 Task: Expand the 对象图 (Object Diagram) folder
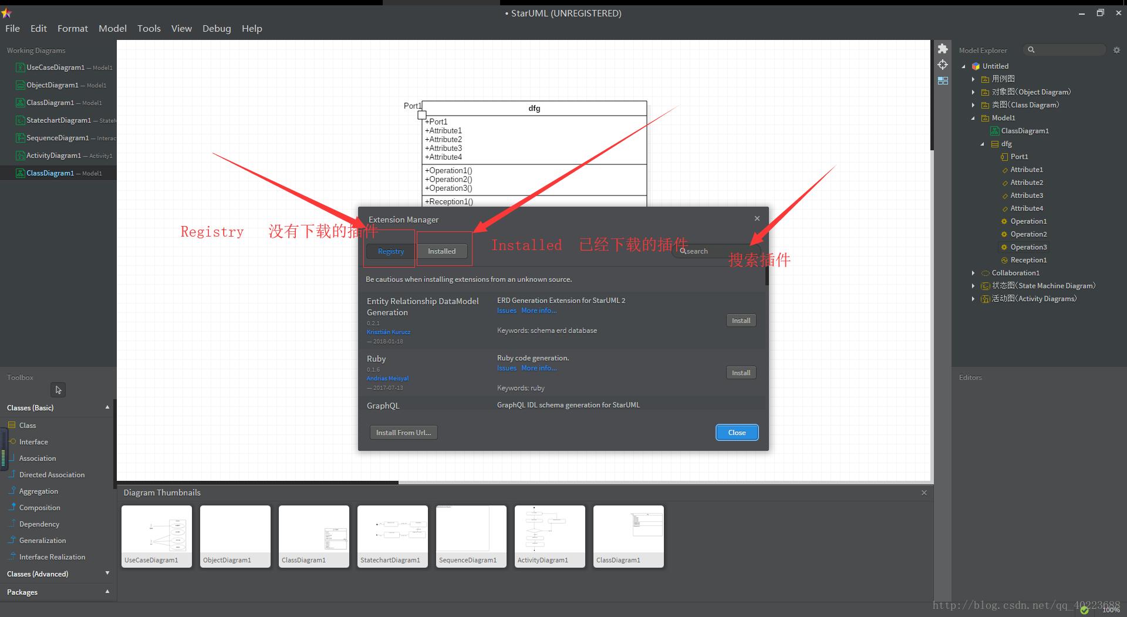[973, 92]
